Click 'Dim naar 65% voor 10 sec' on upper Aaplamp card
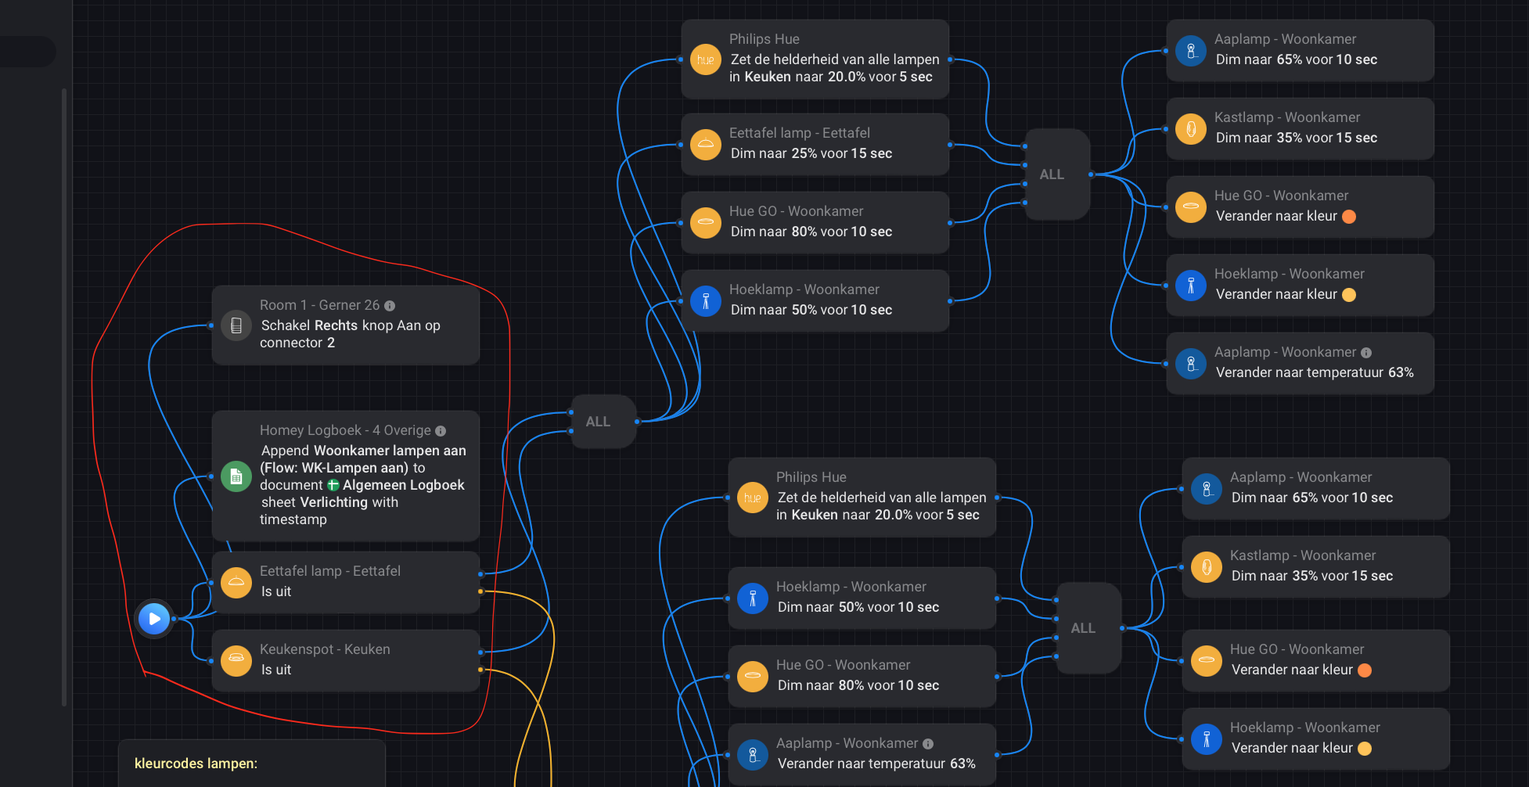 click(1297, 59)
